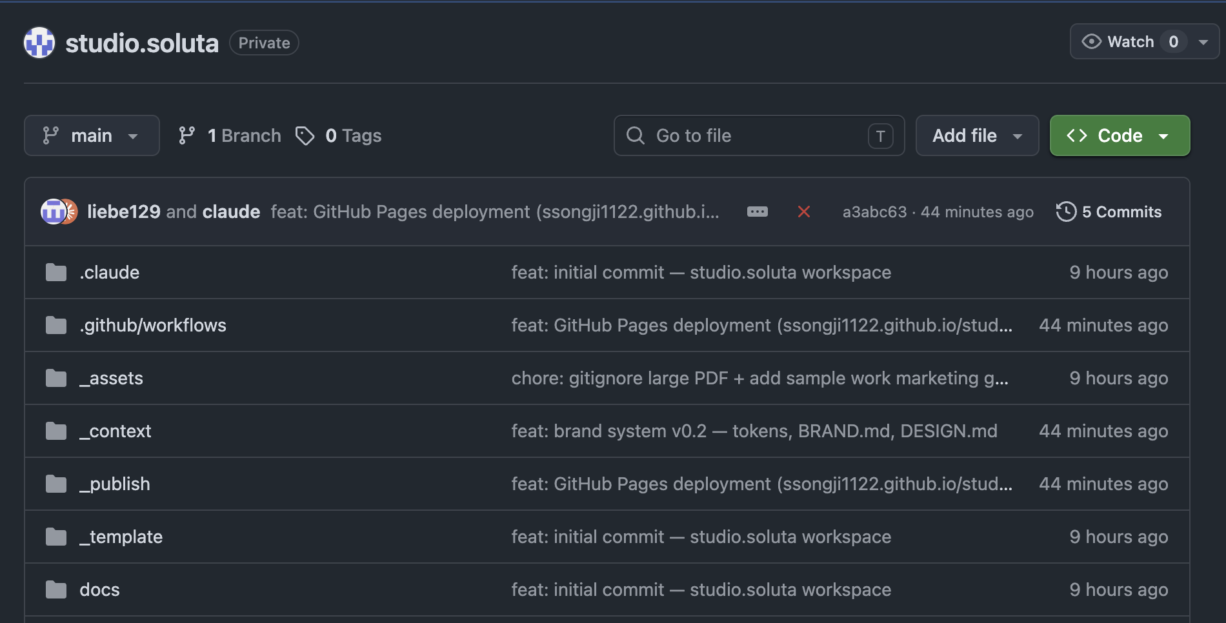The image size is (1226, 623).
Task: Click the .claude folder icon
Action: [56, 272]
